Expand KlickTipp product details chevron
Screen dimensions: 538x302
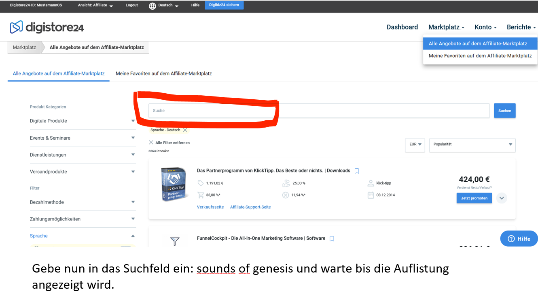coord(502,198)
